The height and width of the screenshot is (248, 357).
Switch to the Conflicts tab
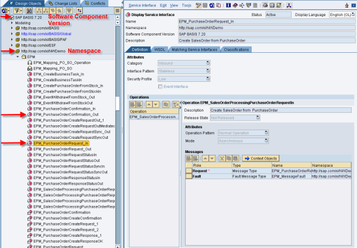click(95, 4)
